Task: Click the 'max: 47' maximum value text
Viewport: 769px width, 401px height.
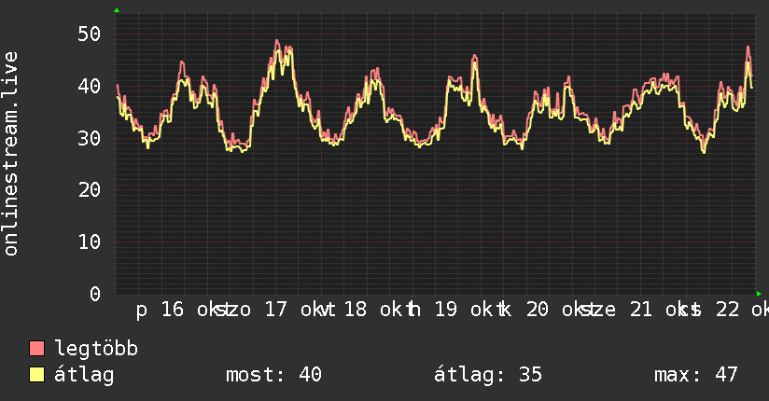Action: tap(695, 375)
